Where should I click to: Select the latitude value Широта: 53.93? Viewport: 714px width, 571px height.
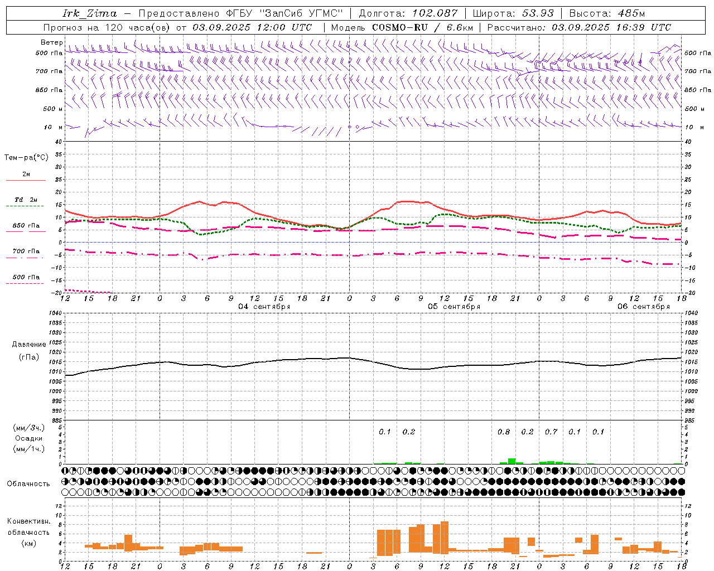513,13
